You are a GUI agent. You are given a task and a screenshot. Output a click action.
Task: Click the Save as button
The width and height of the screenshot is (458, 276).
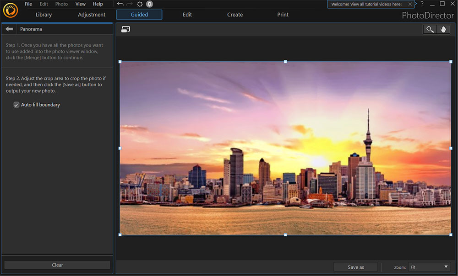click(355, 267)
